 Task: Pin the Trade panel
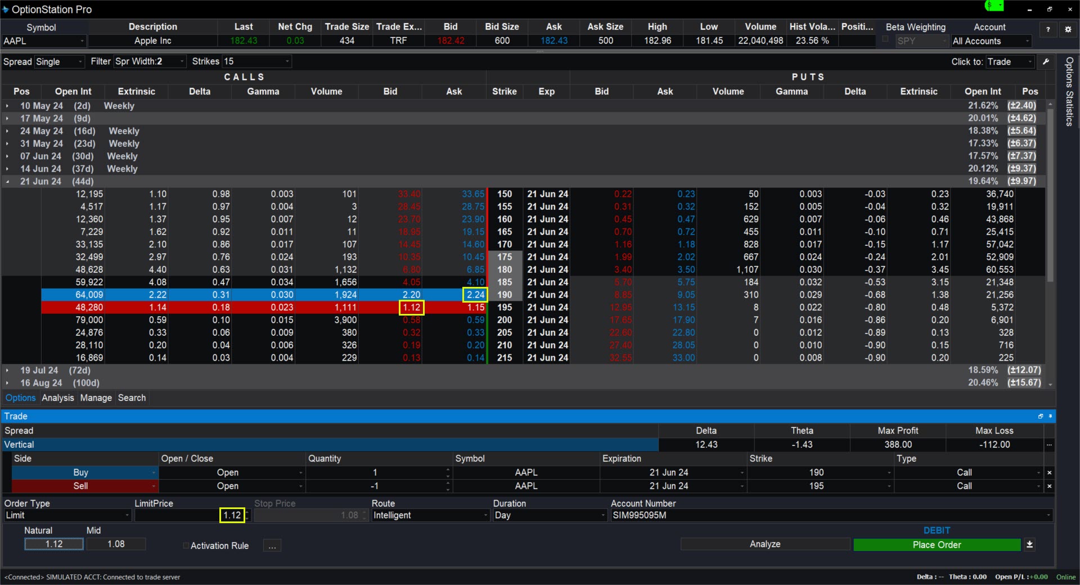[x=1050, y=416]
